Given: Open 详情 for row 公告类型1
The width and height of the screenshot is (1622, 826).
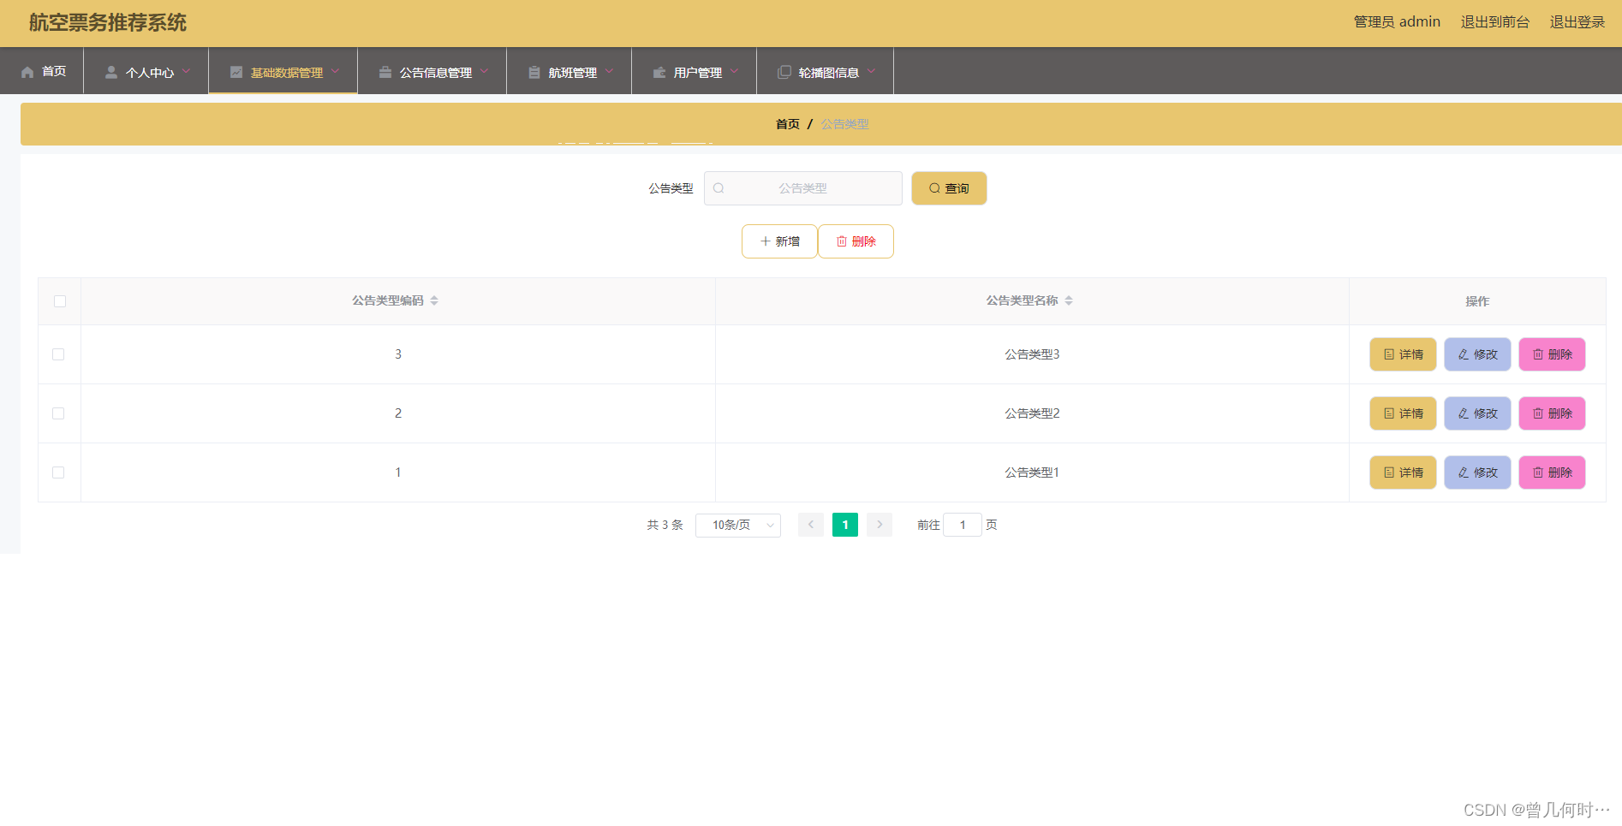Looking at the screenshot, I should (x=1403, y=472).
